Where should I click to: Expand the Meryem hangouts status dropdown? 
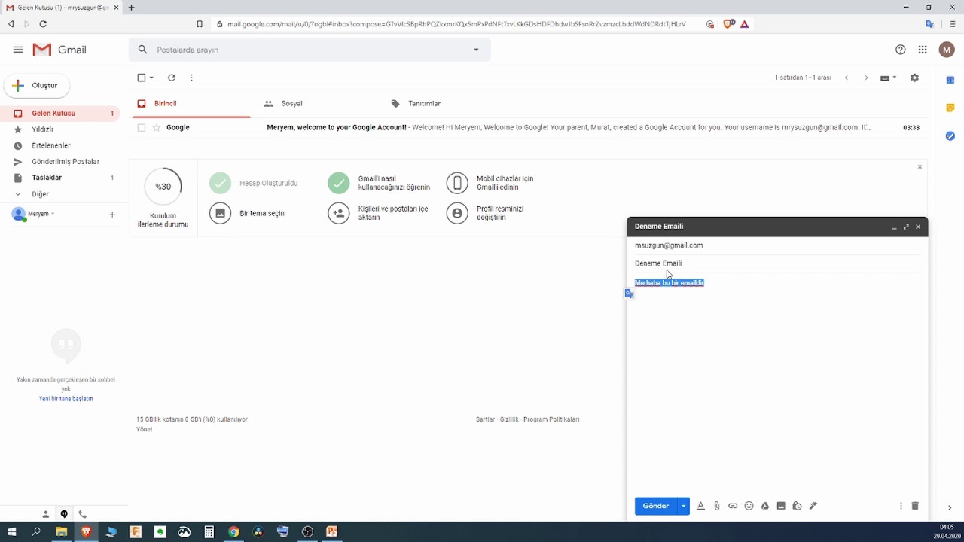(53, 214)
